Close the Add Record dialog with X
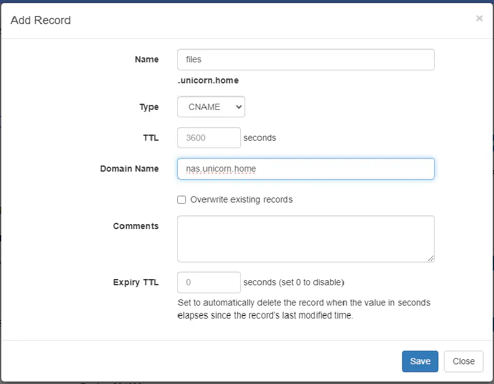The height and width of the screenshot is (384, 494). (479, 19)
